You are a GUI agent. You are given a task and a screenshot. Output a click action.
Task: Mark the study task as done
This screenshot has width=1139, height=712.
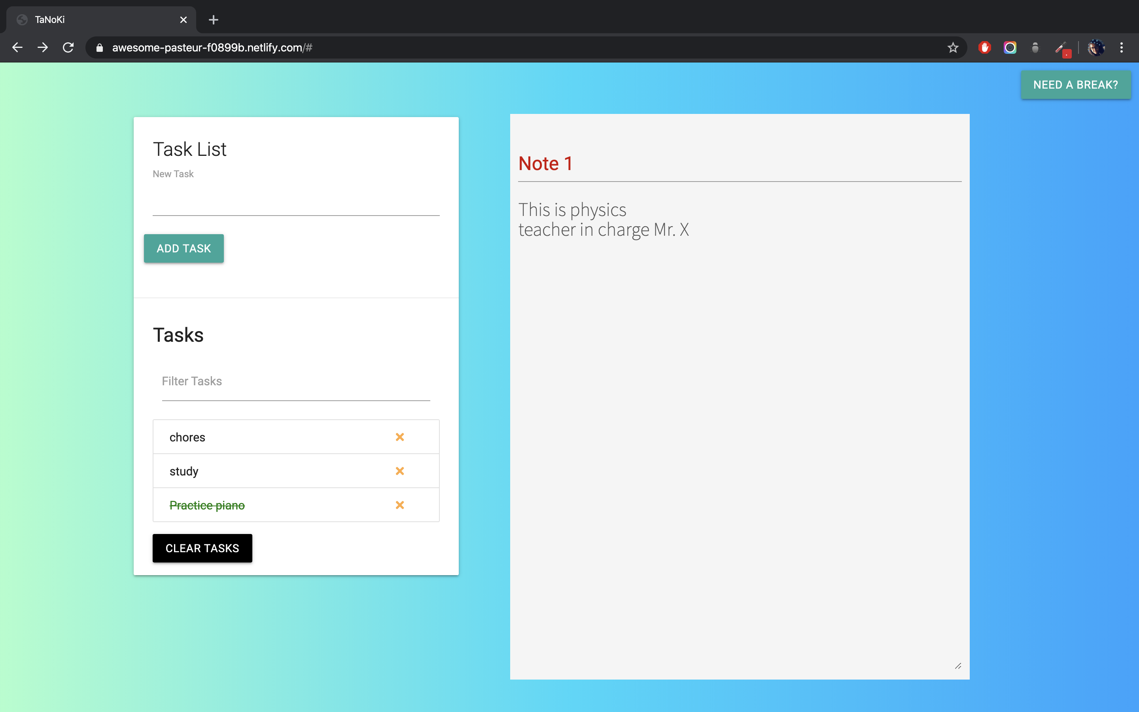pyautogui.click(x=184, y=472)
